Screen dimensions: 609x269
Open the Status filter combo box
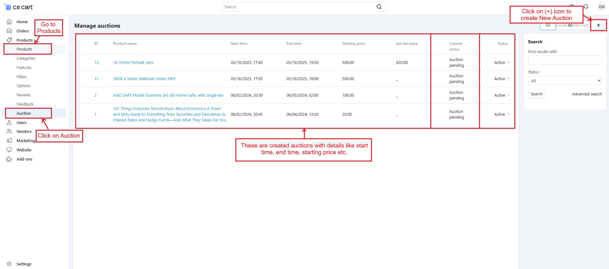(x=564, y=81)
